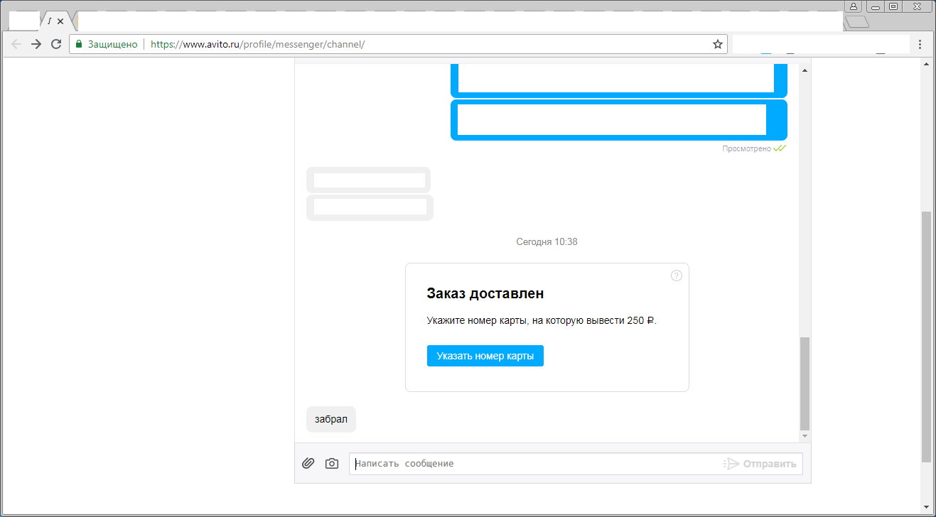Image resolution: width=936 pixels, height=517 pixels.
Task: Click the browser forward arrow
Action: pos(36,44)
